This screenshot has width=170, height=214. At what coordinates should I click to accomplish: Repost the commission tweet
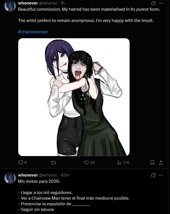[53, 162]
